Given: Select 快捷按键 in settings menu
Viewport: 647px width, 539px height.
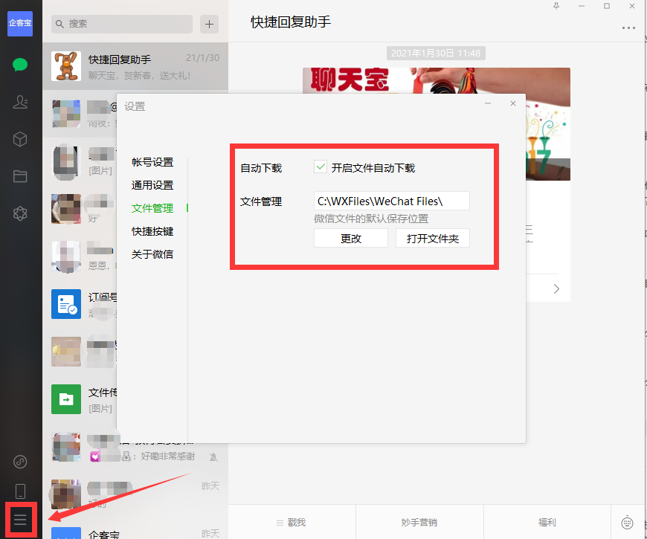Looking at the screenshot, I should pos(152,231).
